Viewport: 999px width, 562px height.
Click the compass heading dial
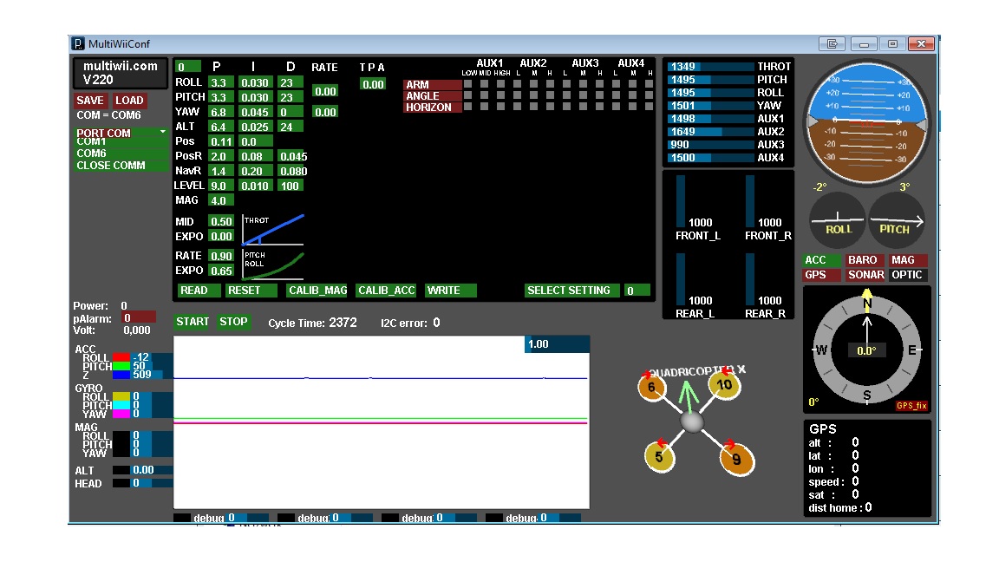point(866,350)
